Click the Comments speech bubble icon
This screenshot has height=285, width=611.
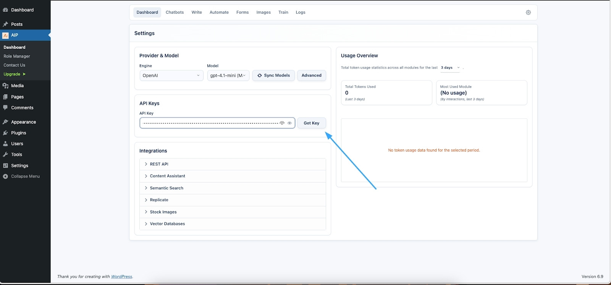click(5, 108)
